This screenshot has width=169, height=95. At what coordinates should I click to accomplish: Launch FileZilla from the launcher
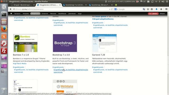[4, 51]
